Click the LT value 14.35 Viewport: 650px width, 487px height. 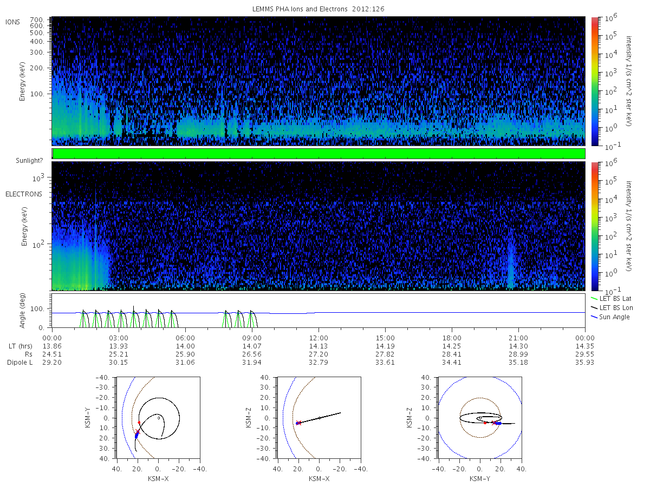(585, 345)
